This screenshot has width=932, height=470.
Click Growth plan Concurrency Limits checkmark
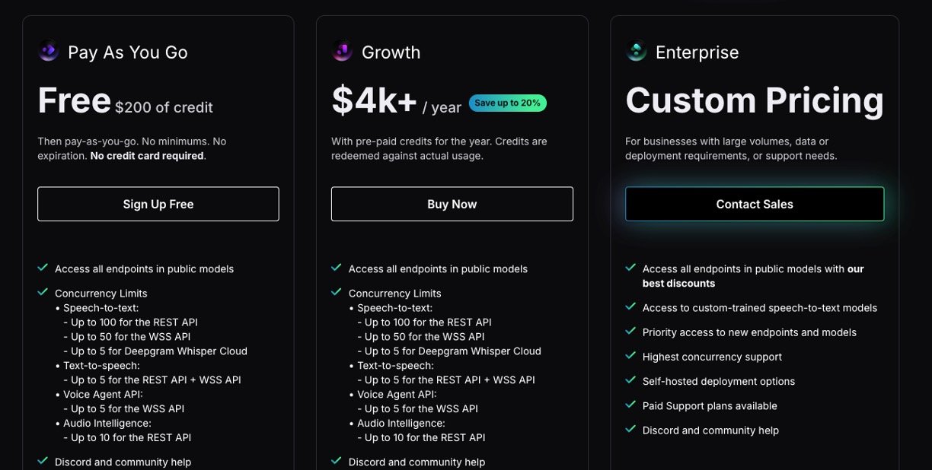(337, 292)
